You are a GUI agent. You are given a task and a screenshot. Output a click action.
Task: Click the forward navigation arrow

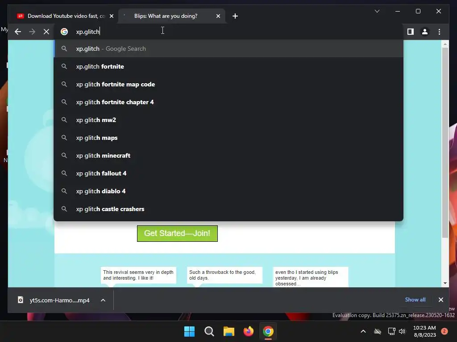32,32
